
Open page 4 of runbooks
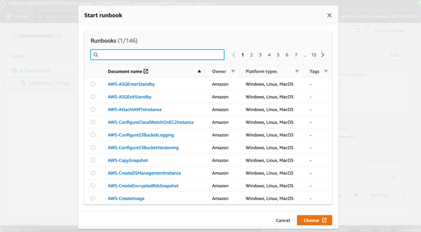[x=269, y=55]
